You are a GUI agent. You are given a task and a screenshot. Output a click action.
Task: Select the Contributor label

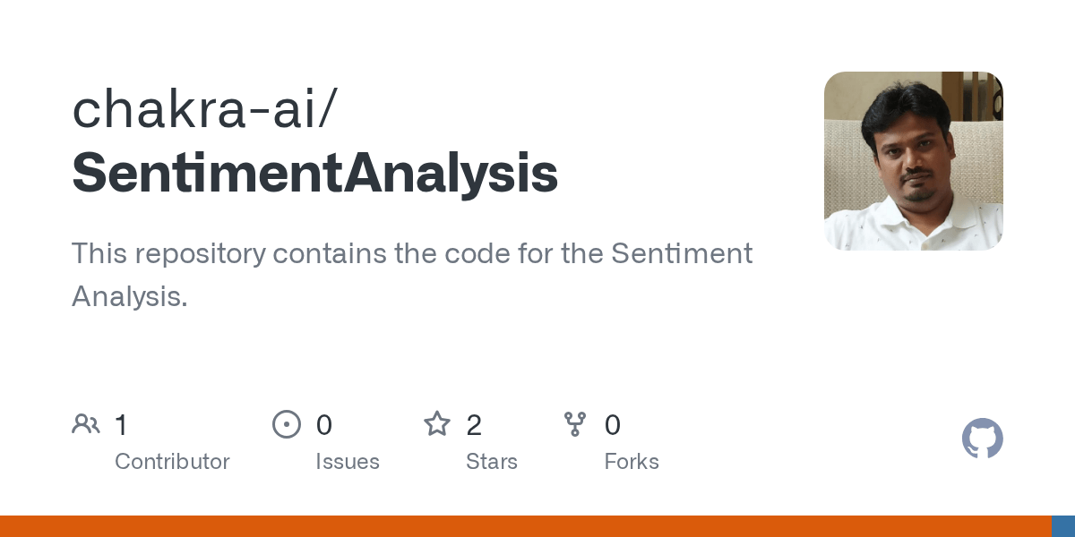point(172,462)
